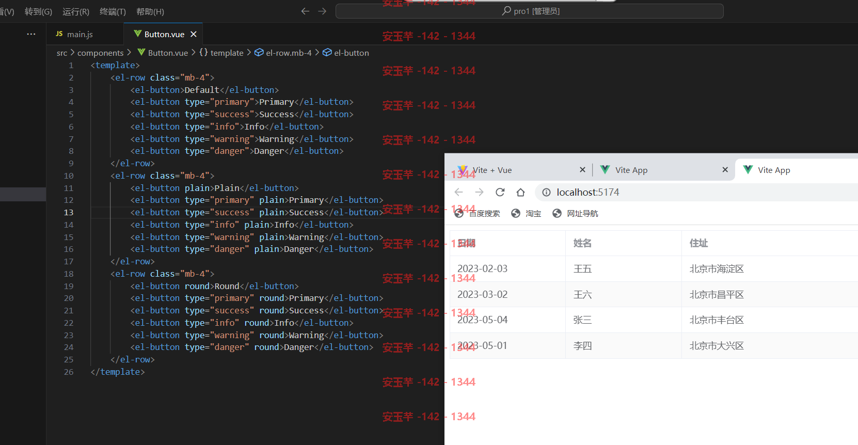The height and width of the screenshot is (445, 858).
Task: Click the site info icon beside localhost:5174
Action: (x=546, y=192)
